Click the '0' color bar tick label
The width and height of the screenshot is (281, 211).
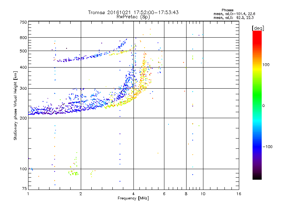(x=263, y=105)
